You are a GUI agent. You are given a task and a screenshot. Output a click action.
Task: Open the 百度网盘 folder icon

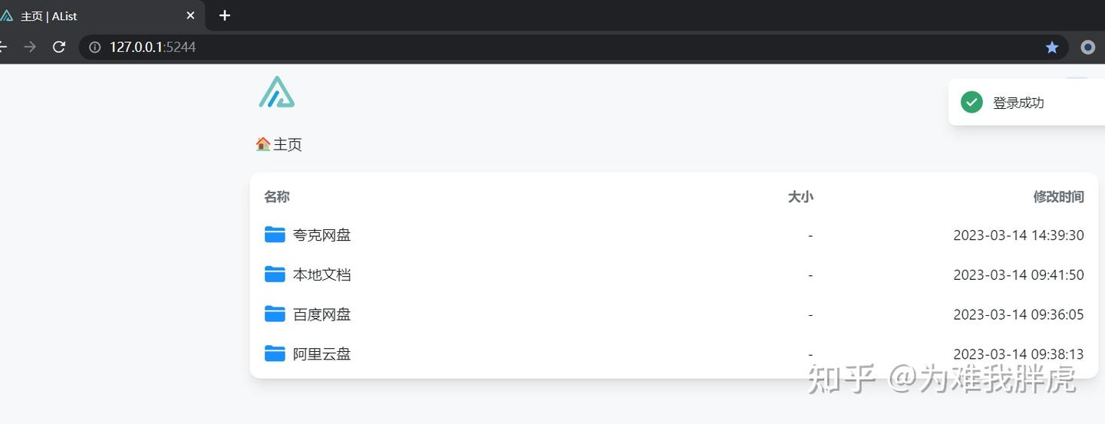click(275, 314)
